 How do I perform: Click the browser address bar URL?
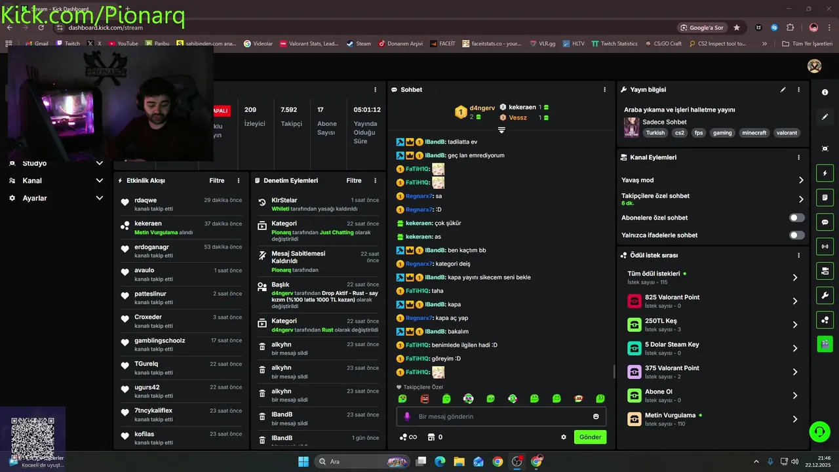(105, 28)
